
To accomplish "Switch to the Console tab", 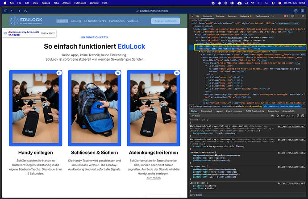I will pyautogui.click(x=220, y=17).
